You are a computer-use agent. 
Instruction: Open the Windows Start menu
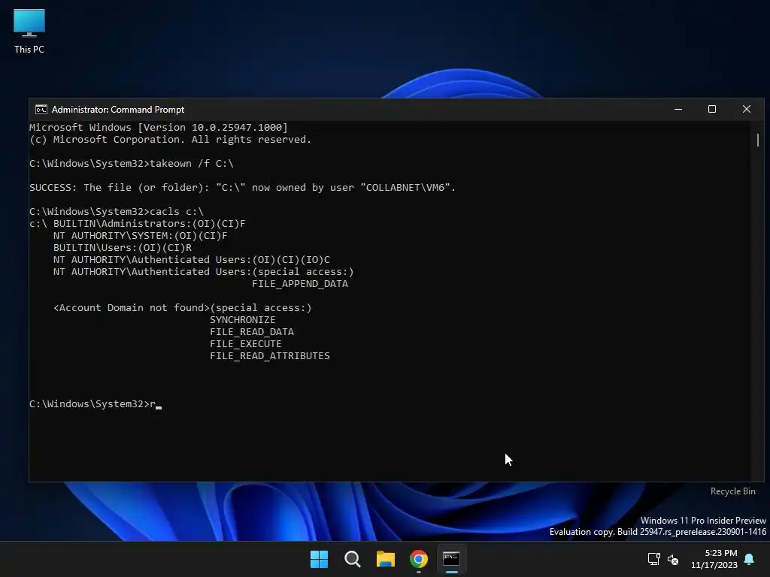coord(319,559)
